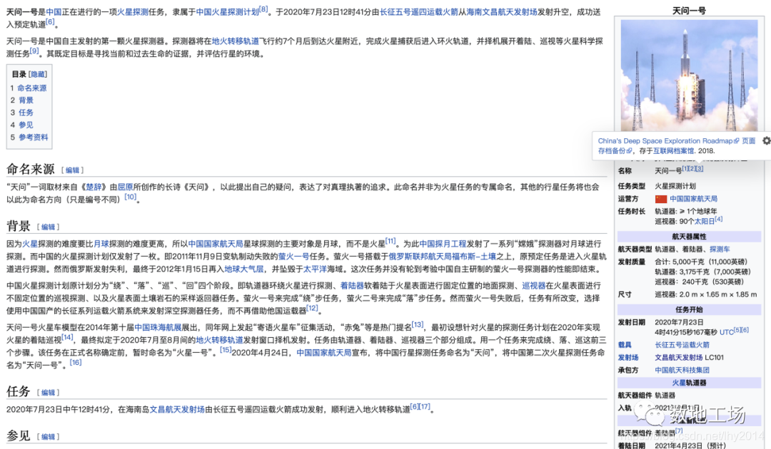Select the 火星轨道器 infobox header

tap(689, 383)
